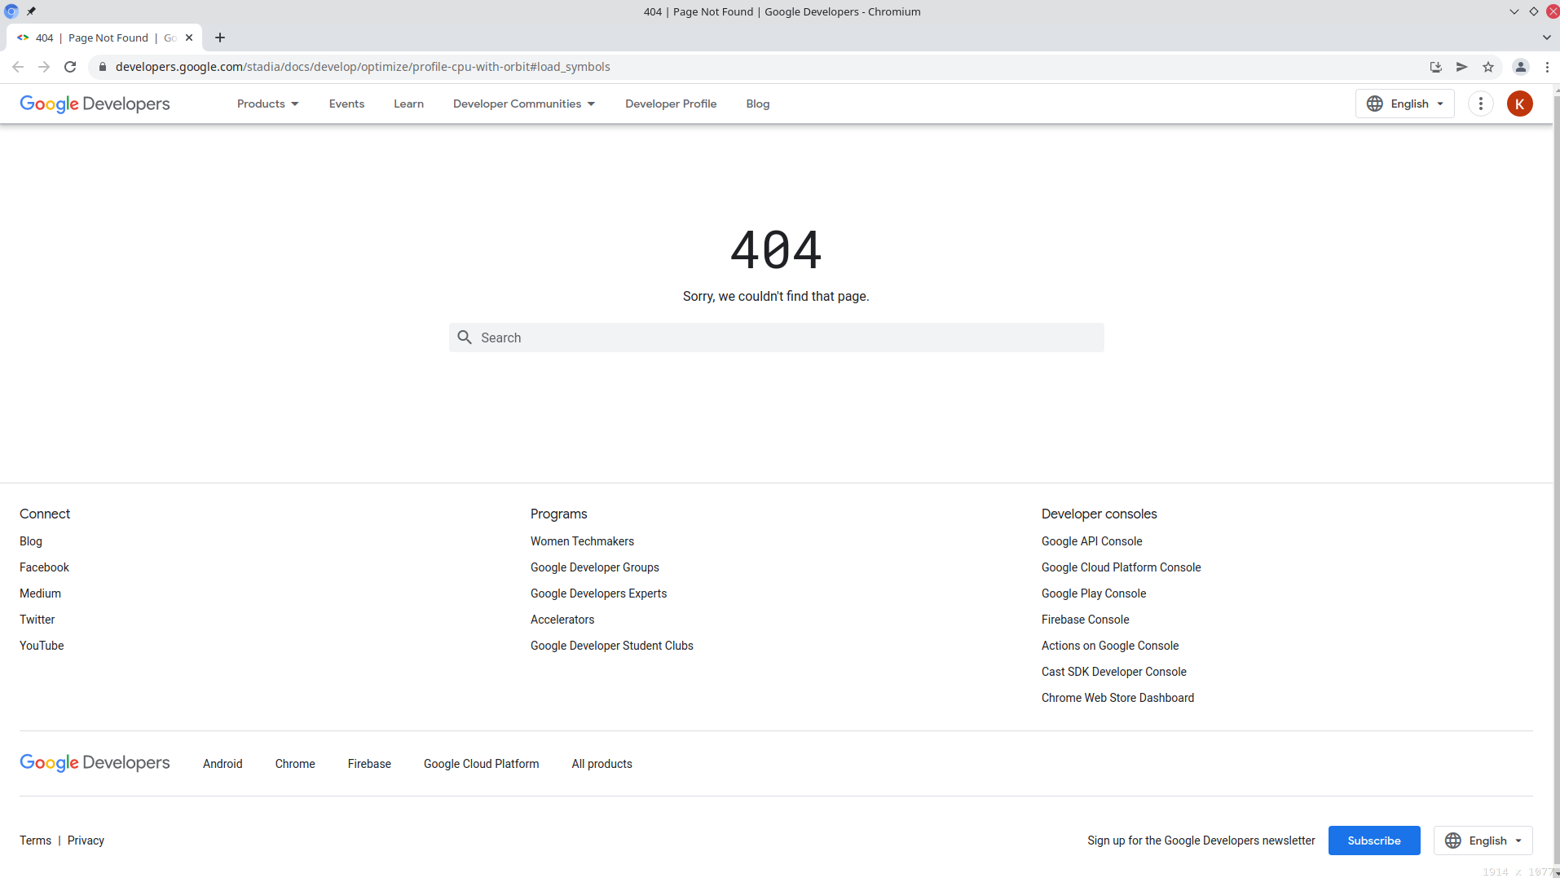
Task: Click the Google Developers header logo
Action: (x=95, y=104)
